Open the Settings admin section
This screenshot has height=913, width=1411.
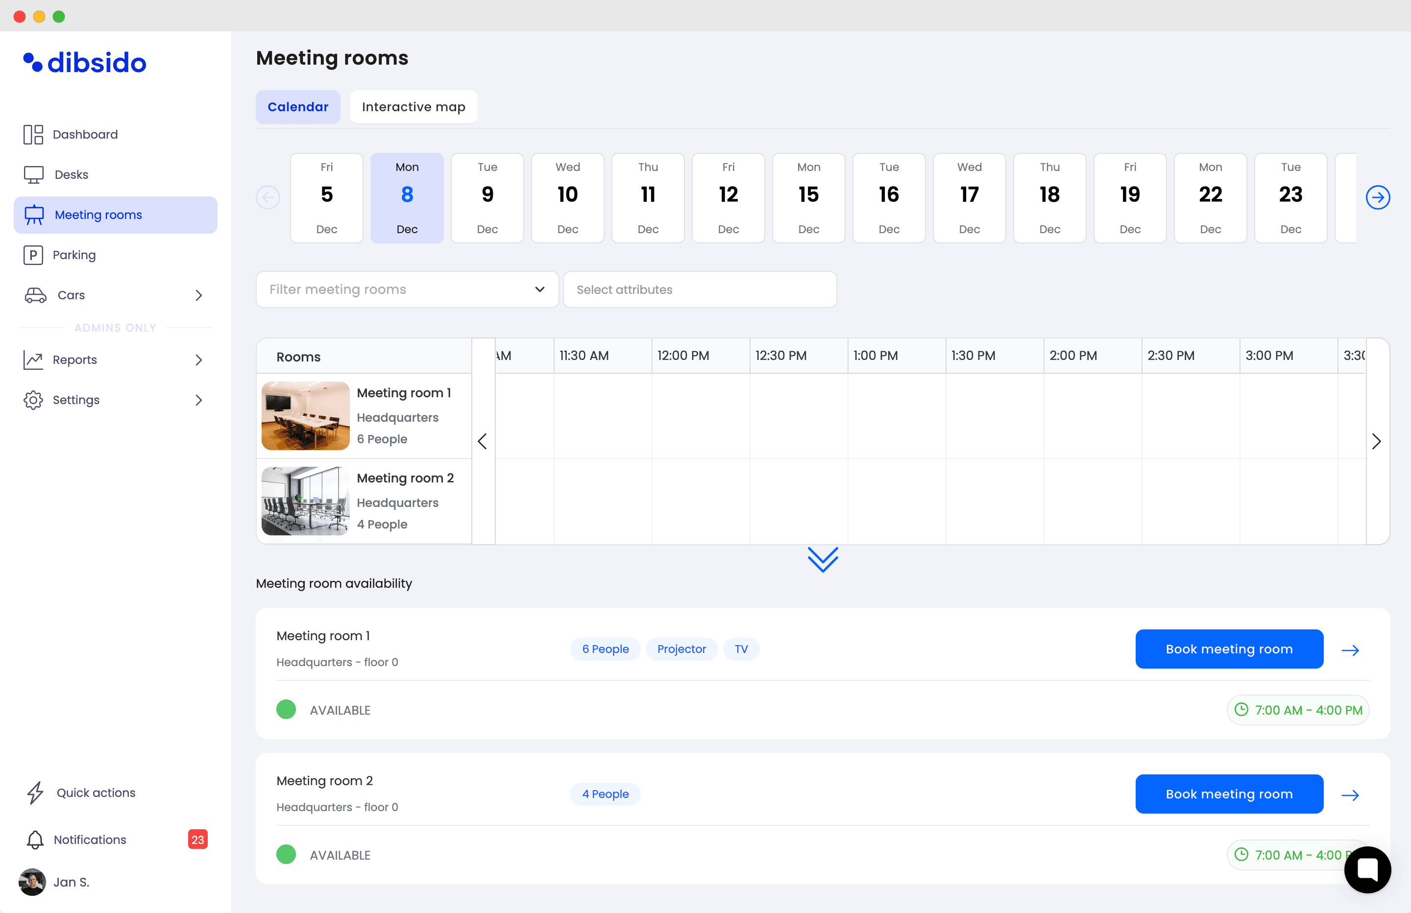76,400
